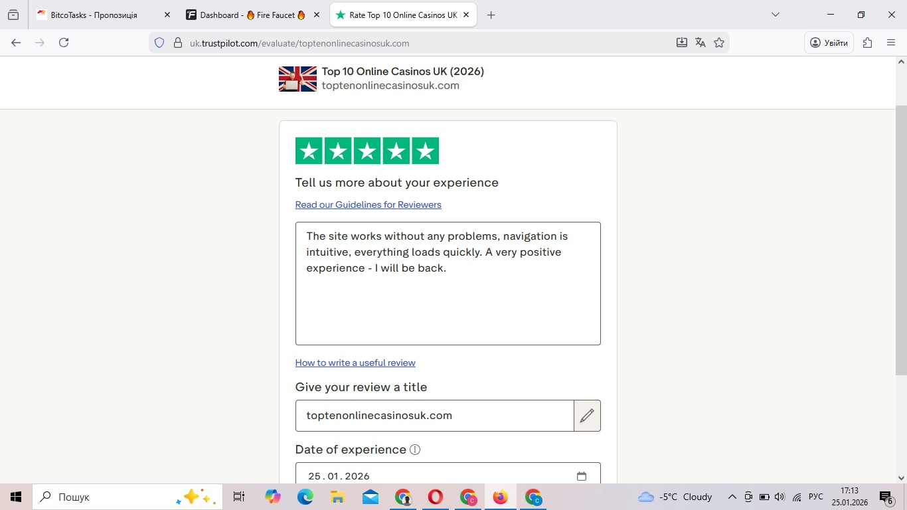The width and height of the screenshot is (907, 510).
Task: Click the Date of experience field
Action: (448, 473)
